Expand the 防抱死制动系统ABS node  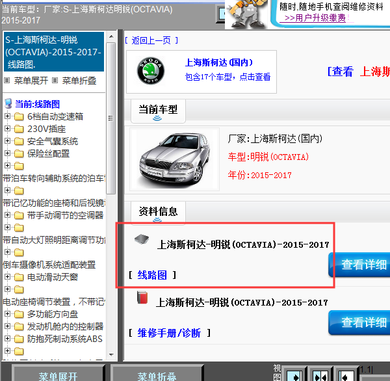click(x=7, y=339)
